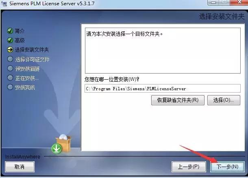Viewport: 248px width, 178px height.
Task: Click the green checkmark beside 高级
Action: (10, 40)
